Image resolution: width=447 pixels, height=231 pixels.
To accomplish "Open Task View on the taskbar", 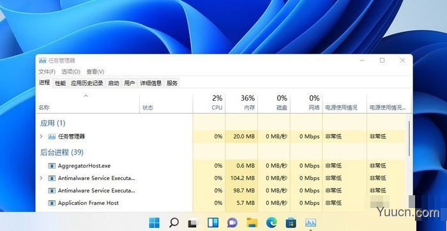I will [193, 223].
